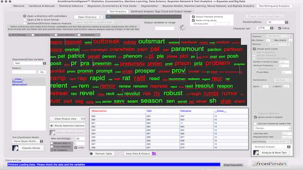
Task: Enable Use own stopwords checkbox
Action: [255, 124]
